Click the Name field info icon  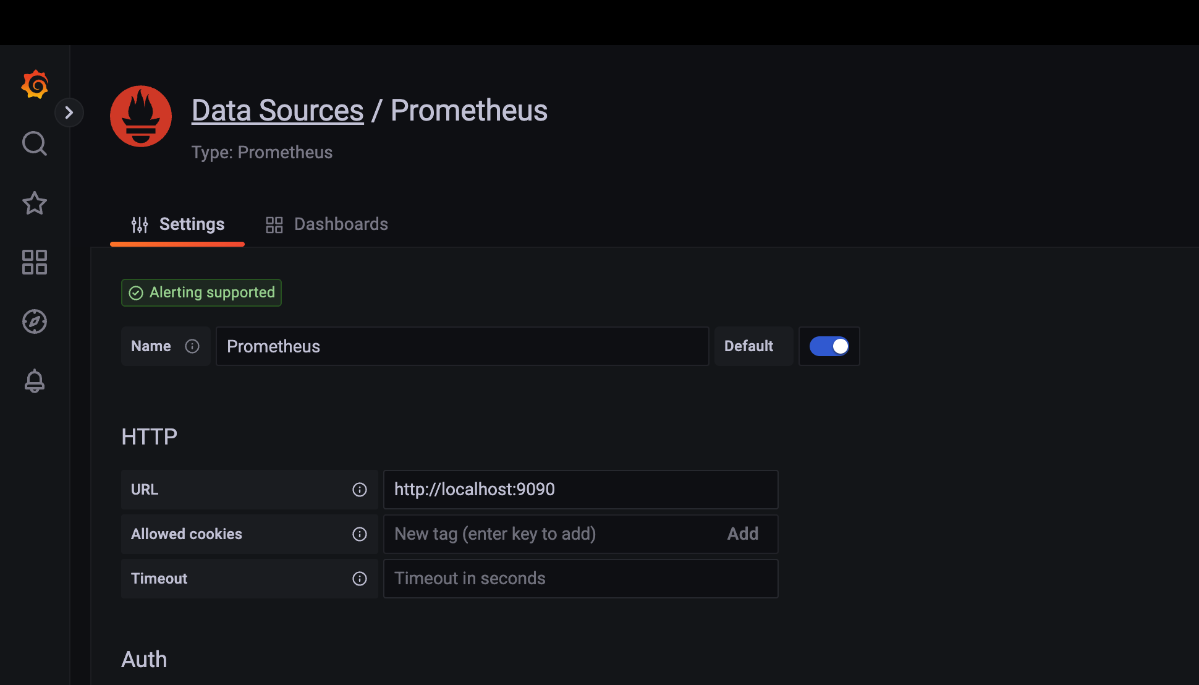192,346
